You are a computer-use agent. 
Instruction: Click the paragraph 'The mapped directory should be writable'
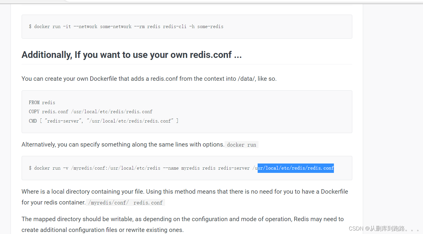click(x=183, y=224)
